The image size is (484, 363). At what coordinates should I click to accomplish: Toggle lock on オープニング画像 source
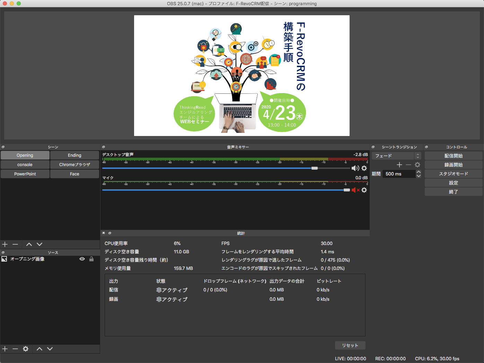pyautogui.click(x=91, y=259)
